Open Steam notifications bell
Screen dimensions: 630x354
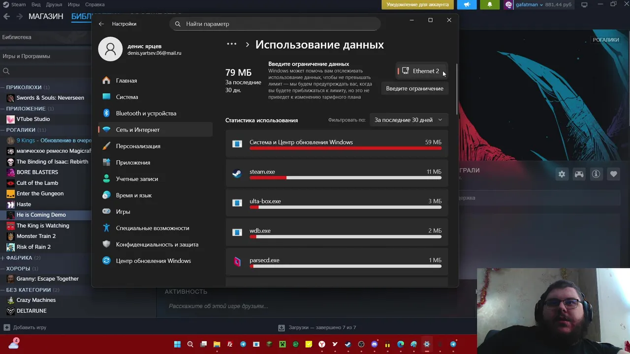(489, 4)
